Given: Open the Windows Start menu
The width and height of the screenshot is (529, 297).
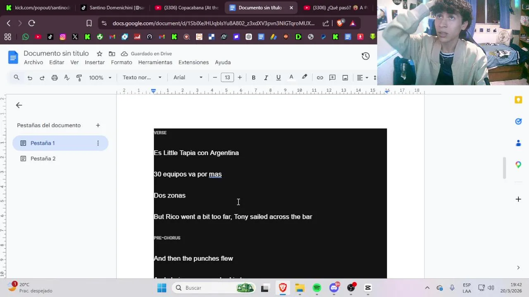Looking at the screenshot, I should (x=162, y=288).
